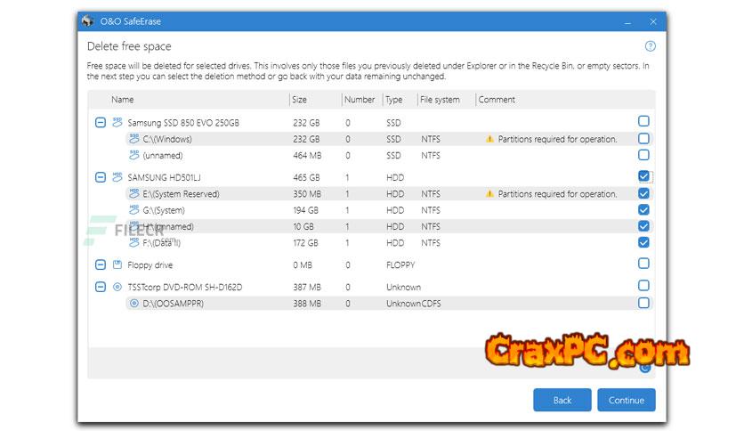Screen dimensions: 744x431
Task: Tick the D:\(OOSAMPPR) checkbox
Action: (x=643, y=303)
